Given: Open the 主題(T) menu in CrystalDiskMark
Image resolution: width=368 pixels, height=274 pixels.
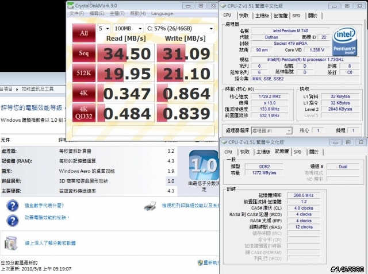Looking at the screenshot, I should (x=117, y=14).
